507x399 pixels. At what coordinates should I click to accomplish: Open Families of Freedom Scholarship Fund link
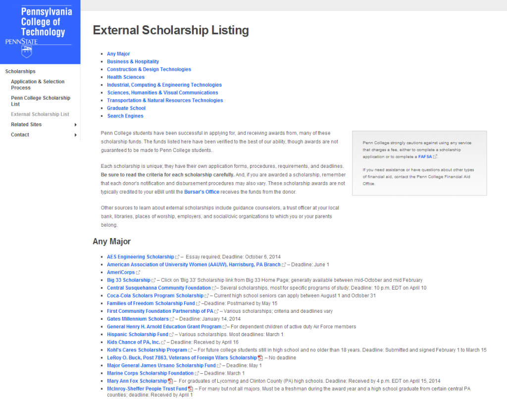click(x=151, y=303)
